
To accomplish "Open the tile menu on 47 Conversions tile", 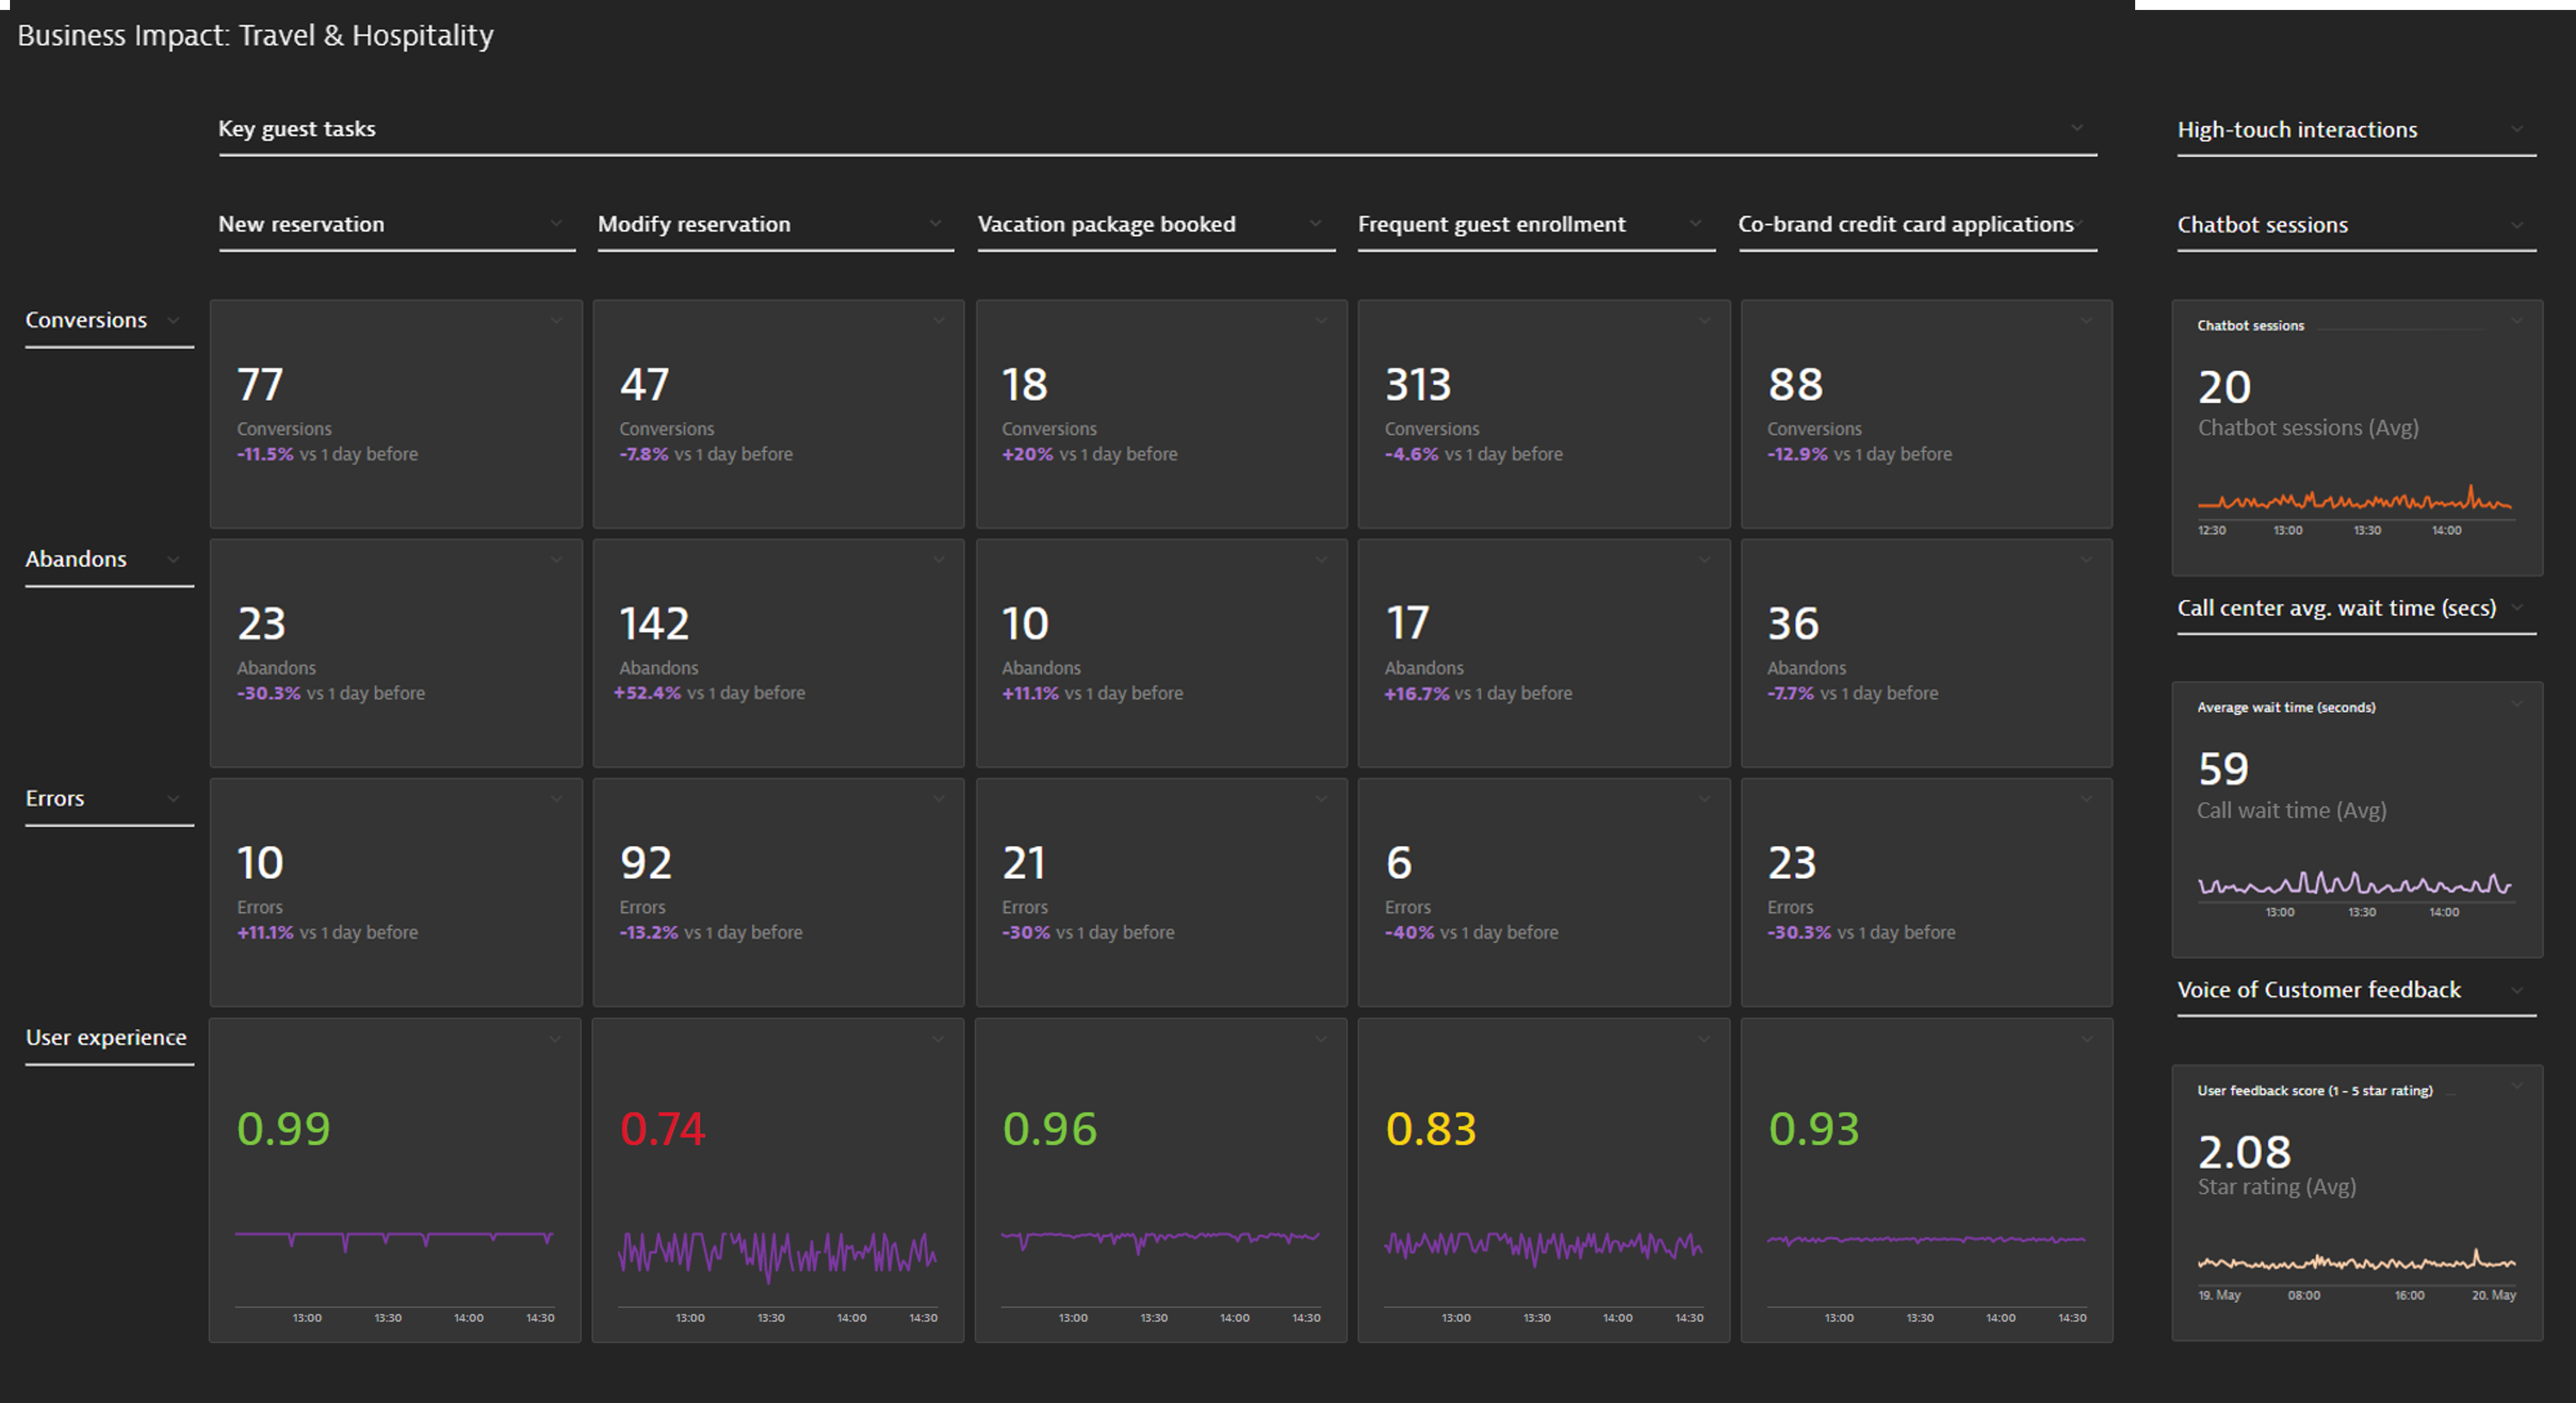I will click(x=938, y=321).
